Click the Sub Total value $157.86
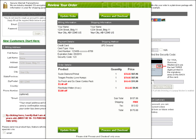 point(134,98)
